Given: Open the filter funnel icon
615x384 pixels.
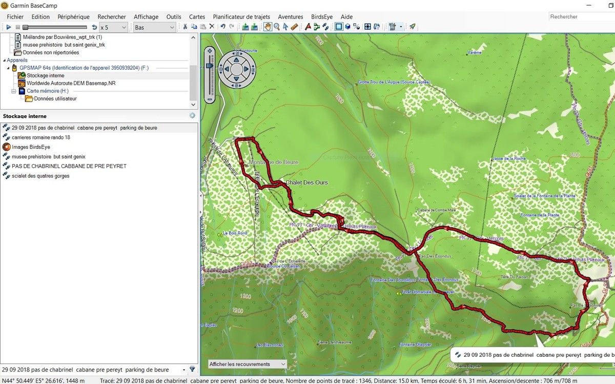Looking at the screenshot, I should click(x=192, y=369).
